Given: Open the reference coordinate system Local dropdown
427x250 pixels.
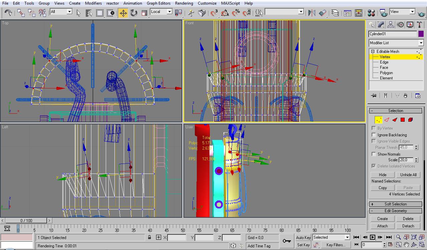Looking at the screenshot, I should coord(161,12).
